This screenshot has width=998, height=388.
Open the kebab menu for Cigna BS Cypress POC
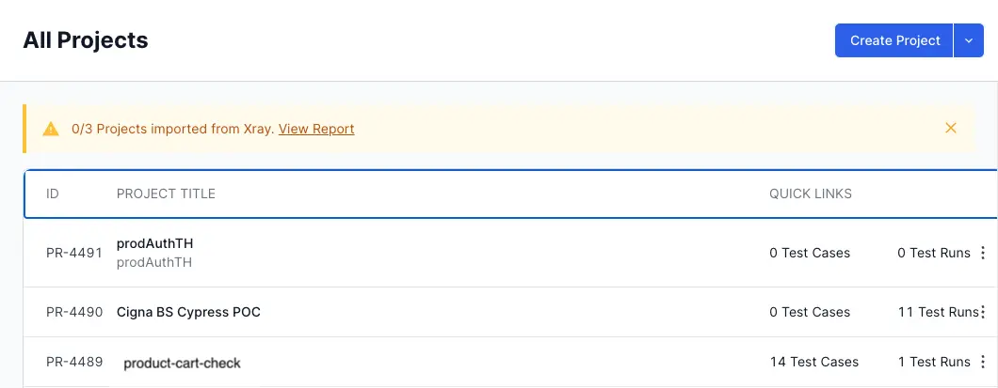983,312
